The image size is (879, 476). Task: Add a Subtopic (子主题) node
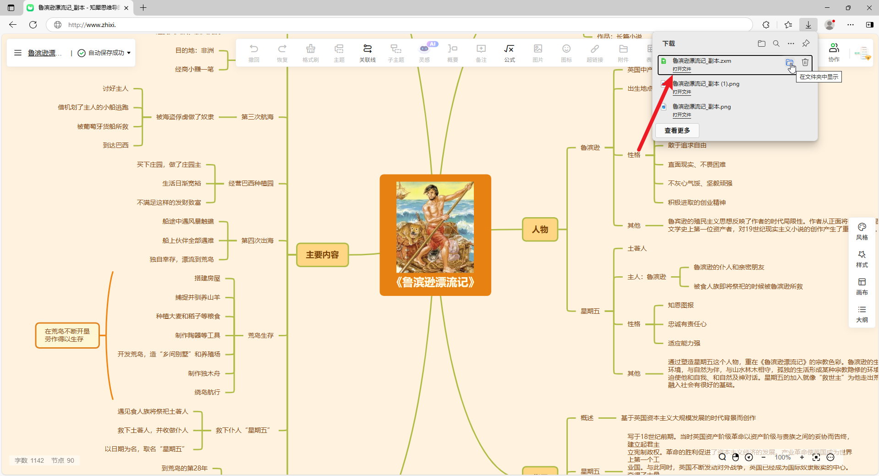(396, 53)
